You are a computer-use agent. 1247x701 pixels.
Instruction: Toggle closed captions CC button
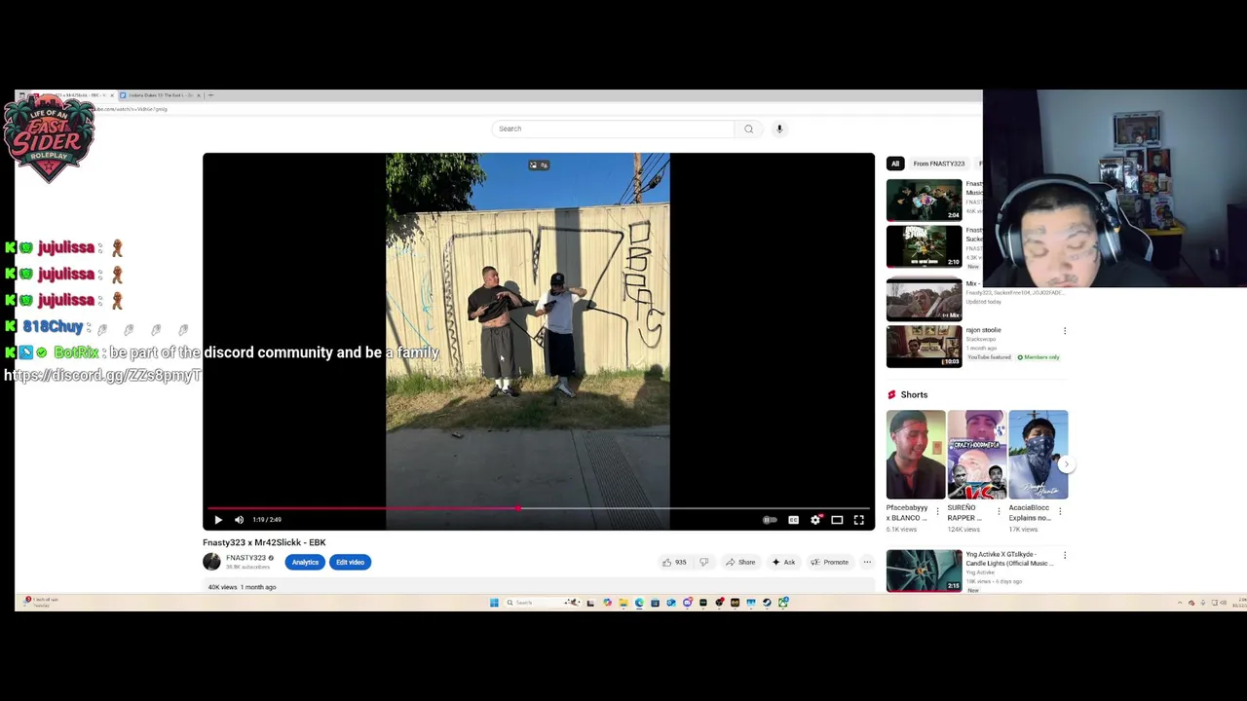click(793, 520)
